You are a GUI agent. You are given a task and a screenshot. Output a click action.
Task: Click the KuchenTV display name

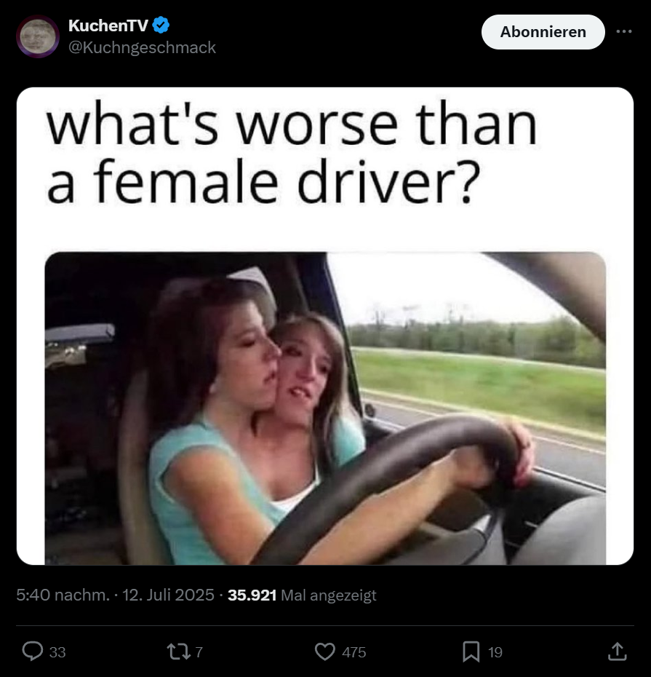click(108, 26)
